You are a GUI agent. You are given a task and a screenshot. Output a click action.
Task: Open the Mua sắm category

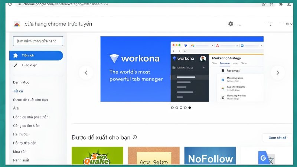(x=20, y=152)
